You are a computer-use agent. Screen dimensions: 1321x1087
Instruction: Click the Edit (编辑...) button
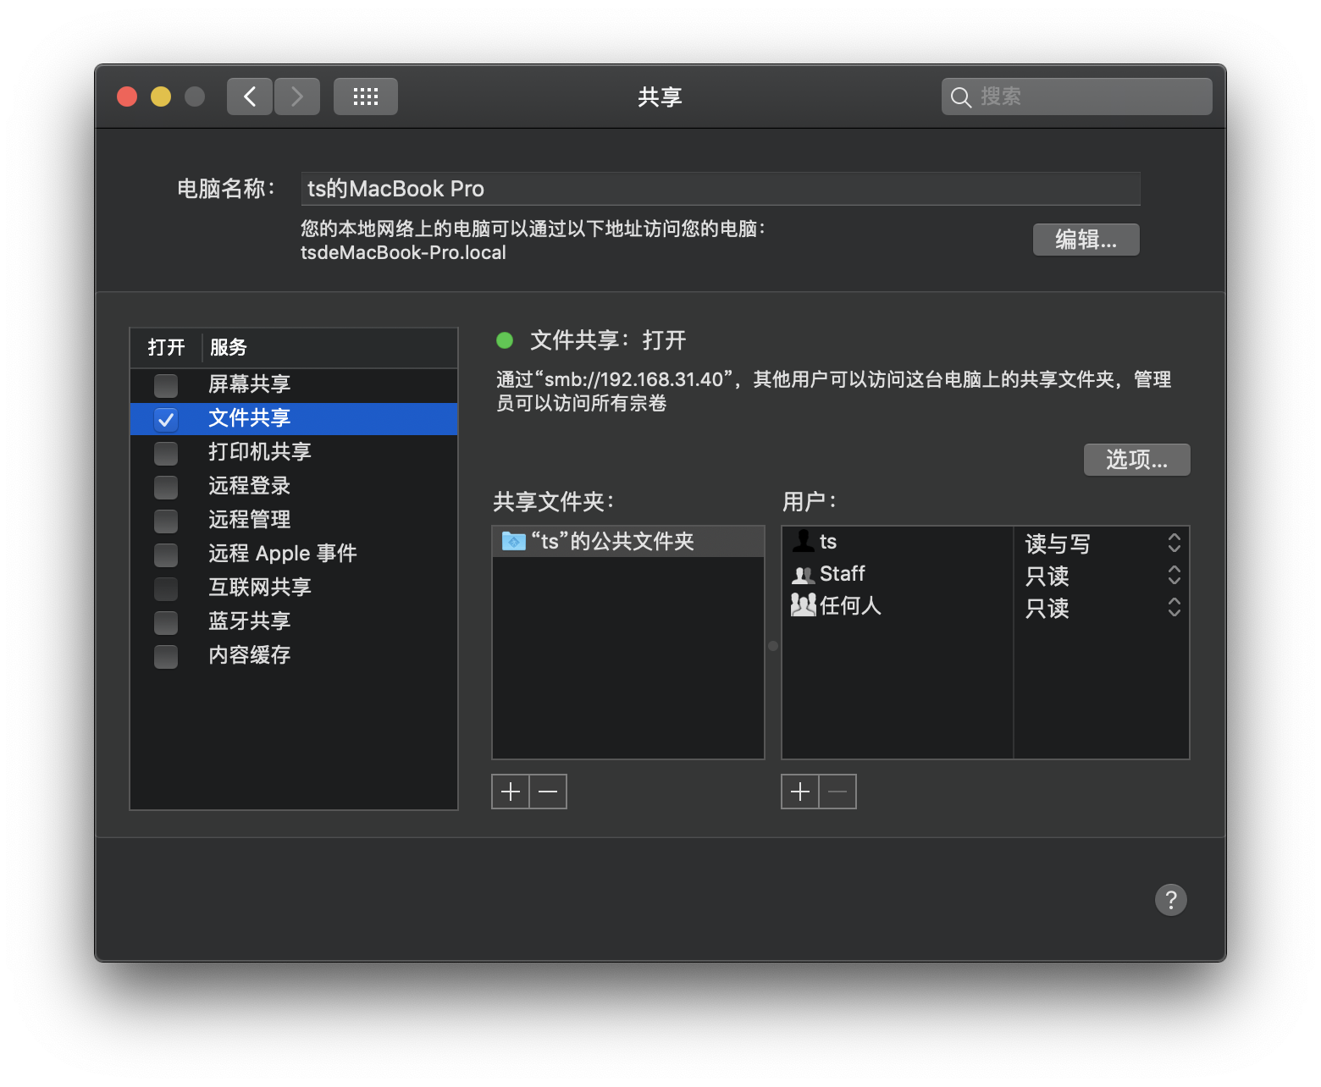(x=1086, y=240)
